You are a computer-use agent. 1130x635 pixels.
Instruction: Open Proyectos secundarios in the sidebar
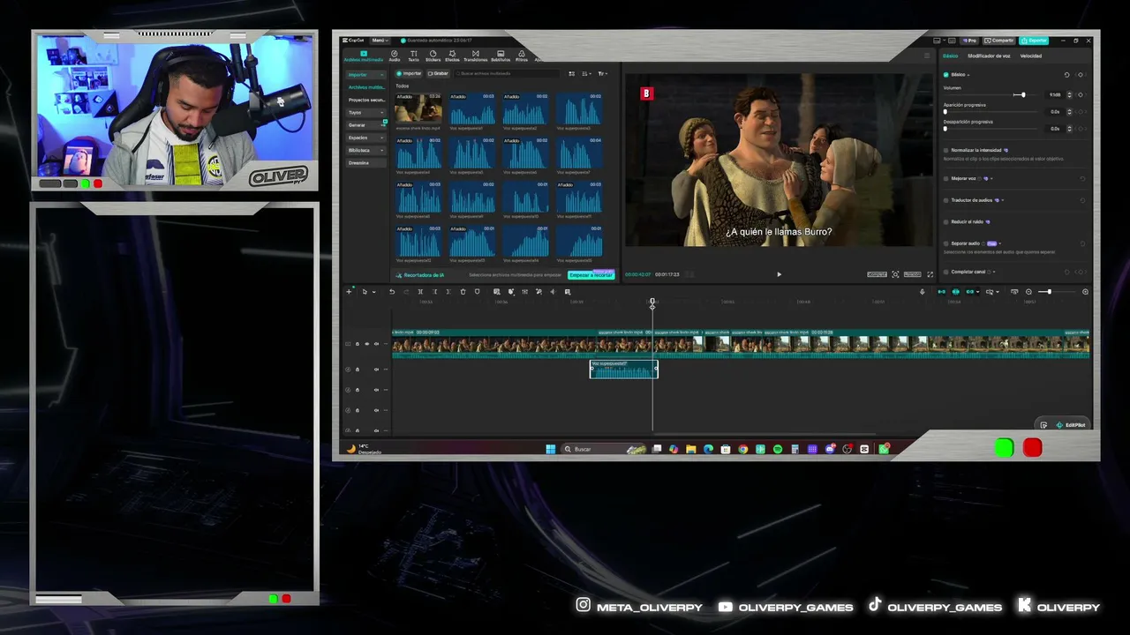(x=365, y=100)
